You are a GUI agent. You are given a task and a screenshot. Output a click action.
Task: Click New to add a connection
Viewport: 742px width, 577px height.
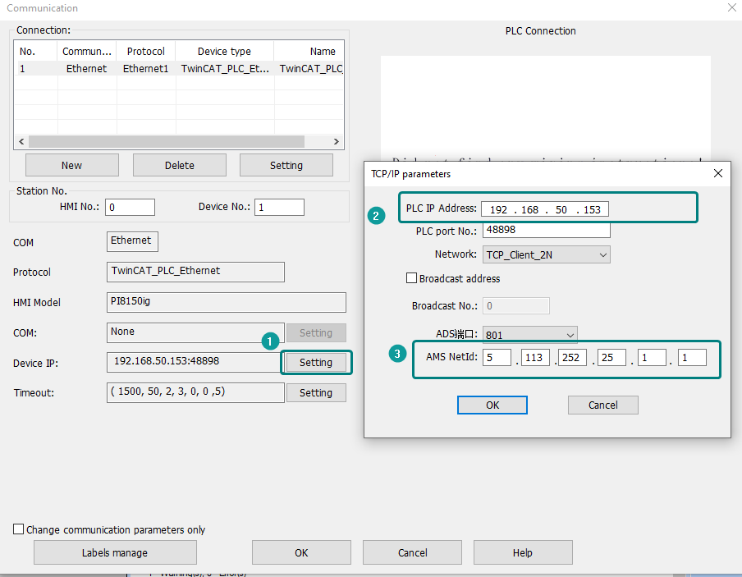coord(71,165)
